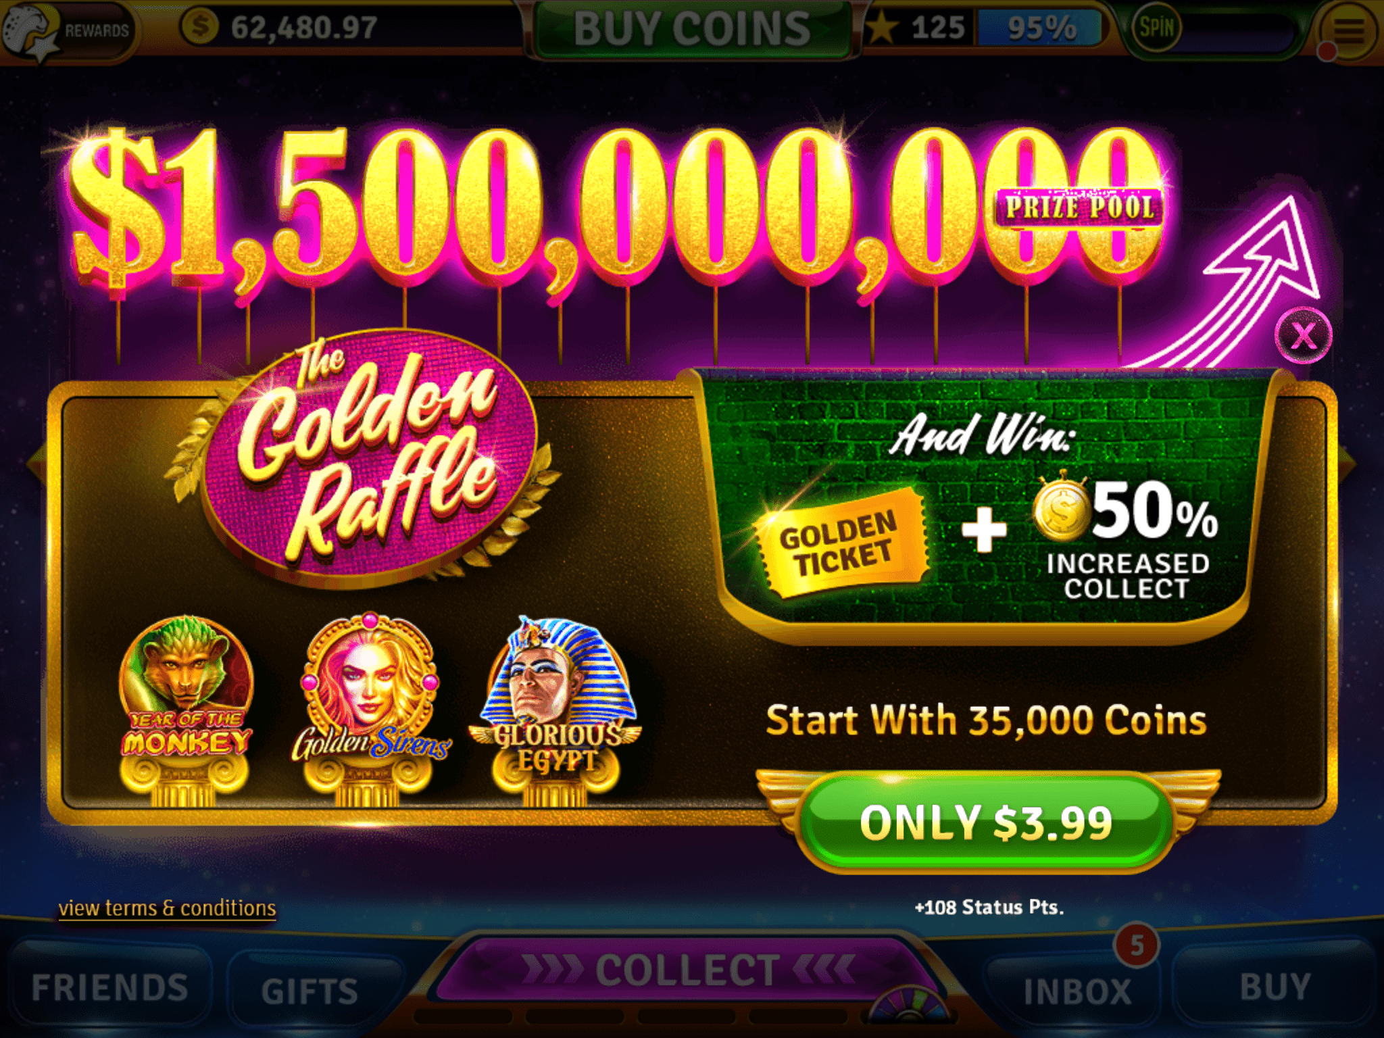
Task: Click the 95% level progress bar
Action: click(x=1040, y=28)
